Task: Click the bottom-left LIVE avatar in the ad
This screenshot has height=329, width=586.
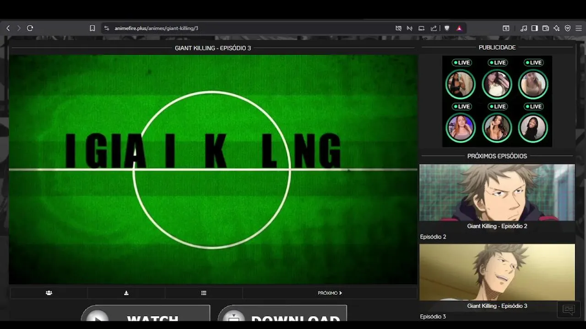Action: coord(461,128)
